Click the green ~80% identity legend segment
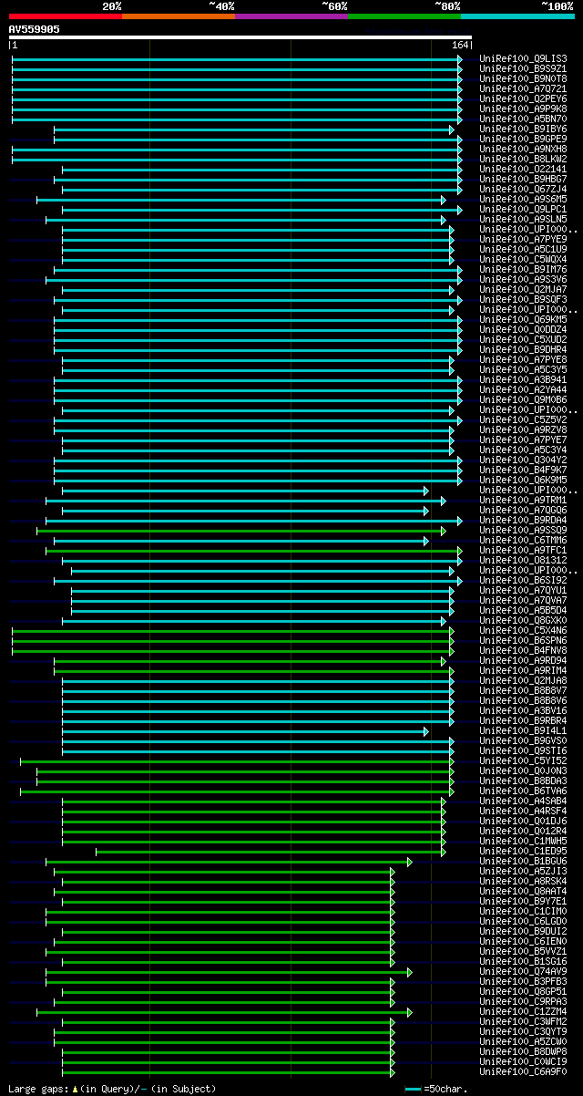Image resolution: width=583 pixels, height=1096 pixels. coord(404,16)
